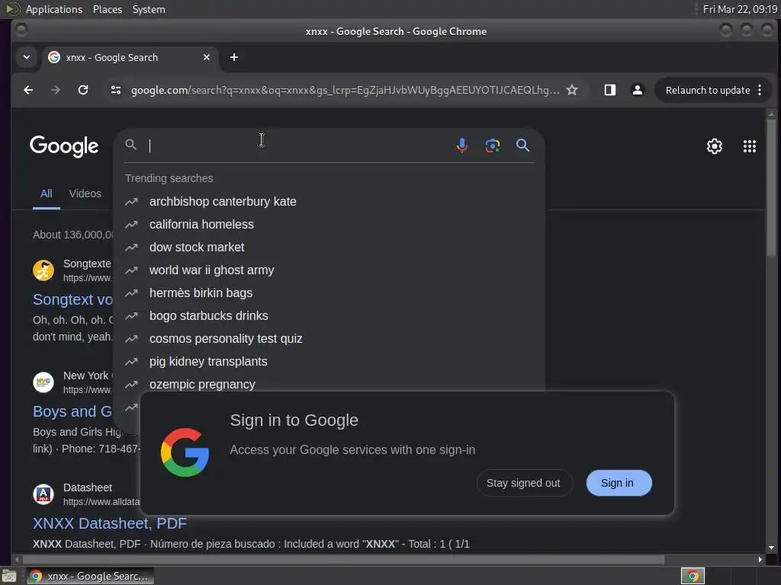
Task: Click the scroll down arrow
Action: [771, 548]
